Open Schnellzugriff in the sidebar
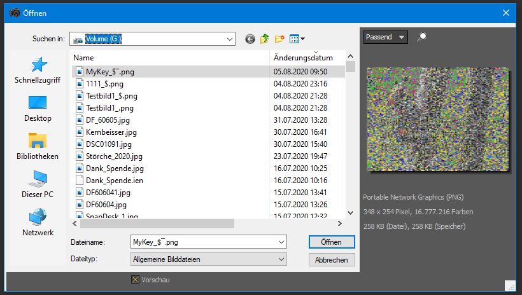This screenshot has width=522, height=295. (x=37, y=70)
